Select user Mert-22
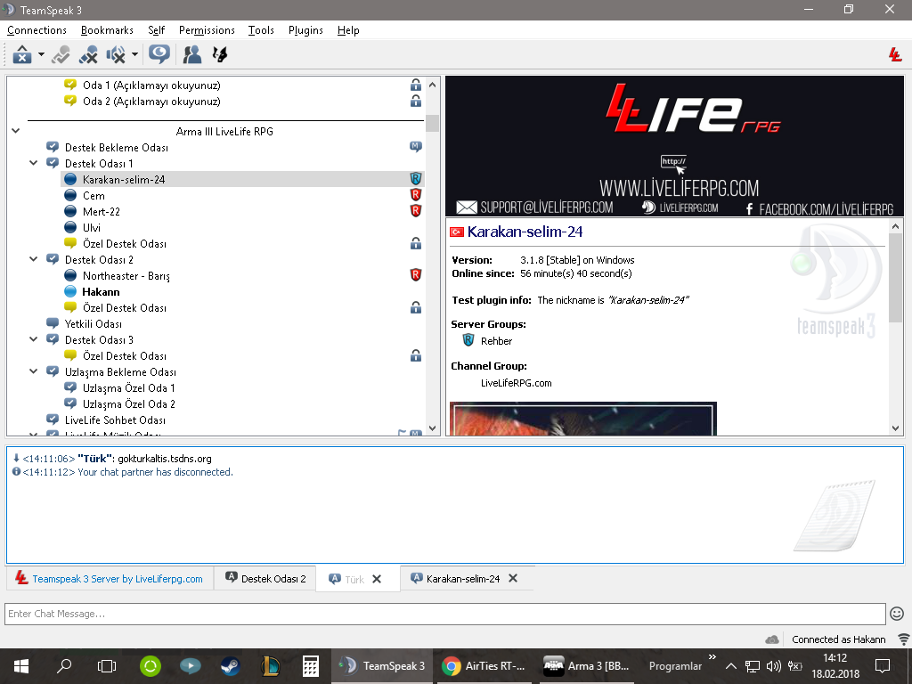 click(x=102, y=211)
